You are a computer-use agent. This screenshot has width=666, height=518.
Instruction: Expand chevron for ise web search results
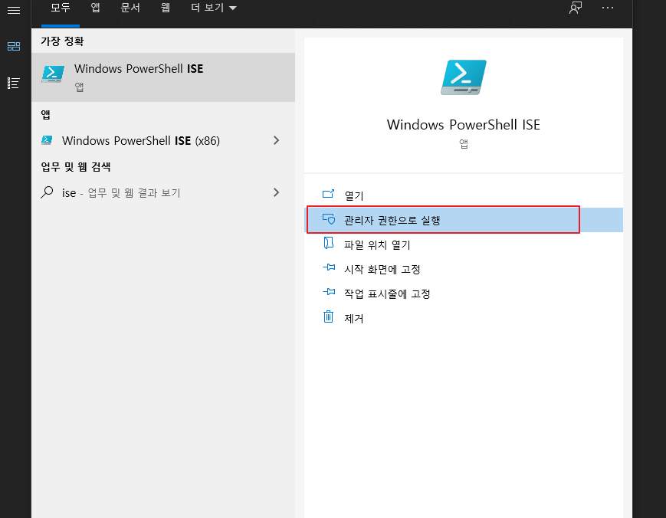(277, 192)
